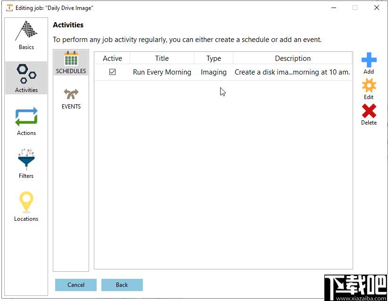
Task: Click the red X Delete icon
Action: click(x=369, y=111)
